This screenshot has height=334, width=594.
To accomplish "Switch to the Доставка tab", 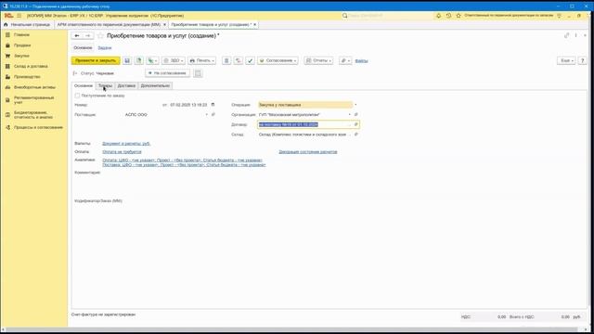I will (x=126, y=85).
